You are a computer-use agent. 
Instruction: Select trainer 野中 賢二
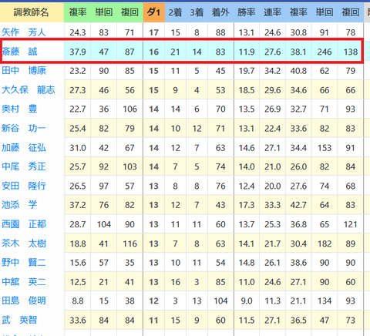tap(24, 263)
